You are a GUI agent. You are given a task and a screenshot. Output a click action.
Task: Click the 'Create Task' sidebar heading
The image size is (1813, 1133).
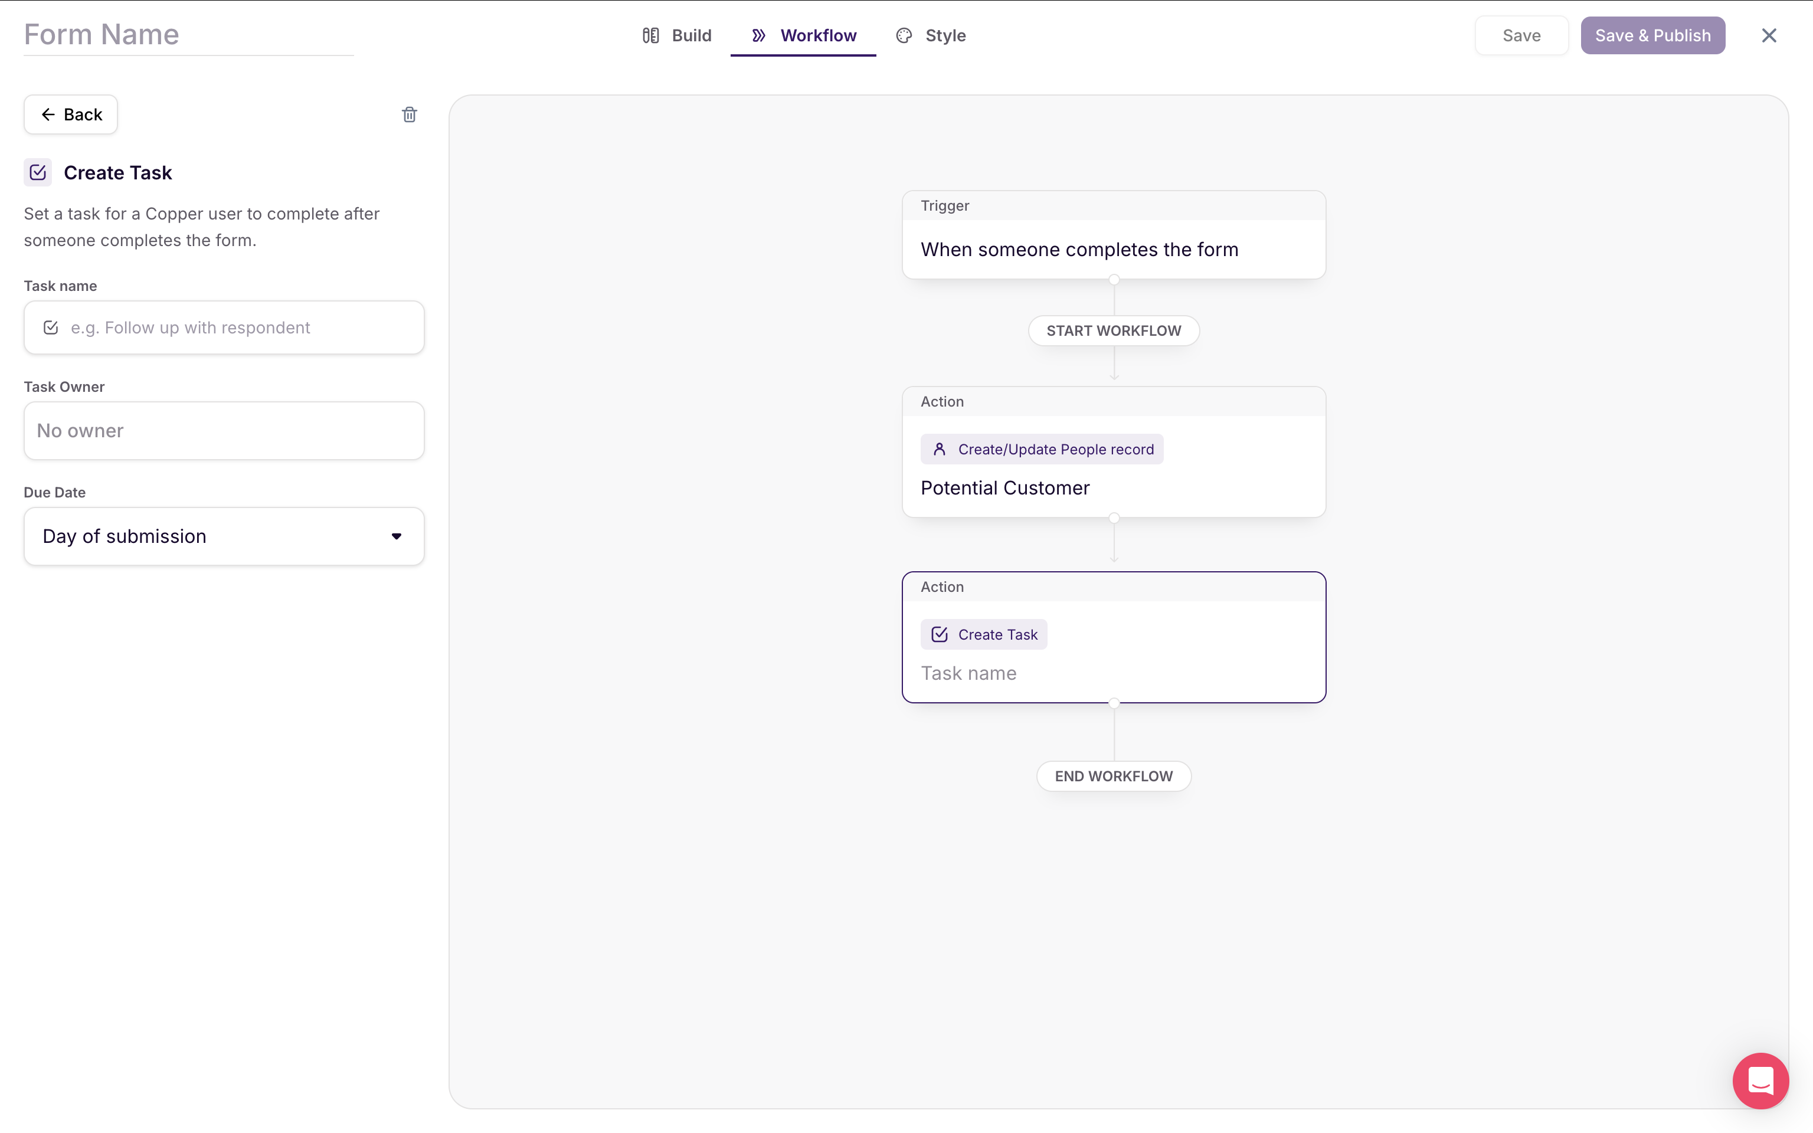click(x=117, y=172)
